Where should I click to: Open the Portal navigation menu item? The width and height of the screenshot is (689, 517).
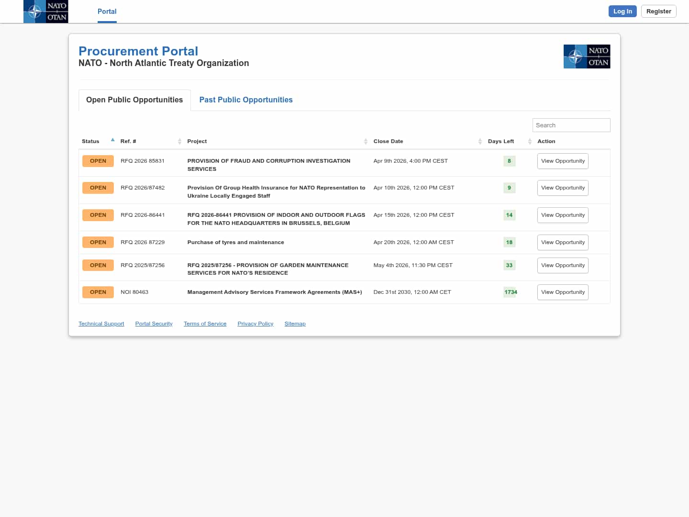click(107, 11)
